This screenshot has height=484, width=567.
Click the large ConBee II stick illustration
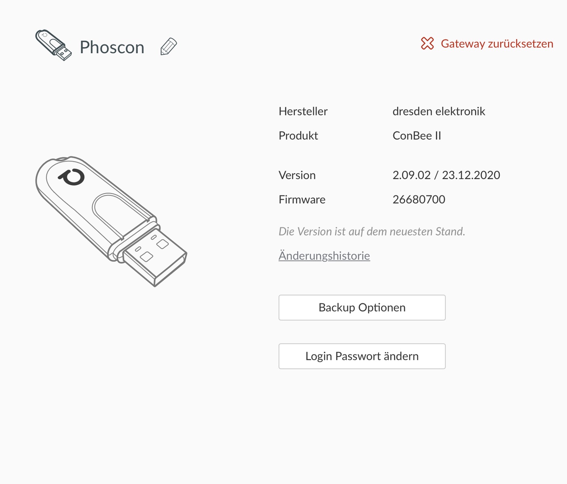pyautogui.click(x=101, y=210)
